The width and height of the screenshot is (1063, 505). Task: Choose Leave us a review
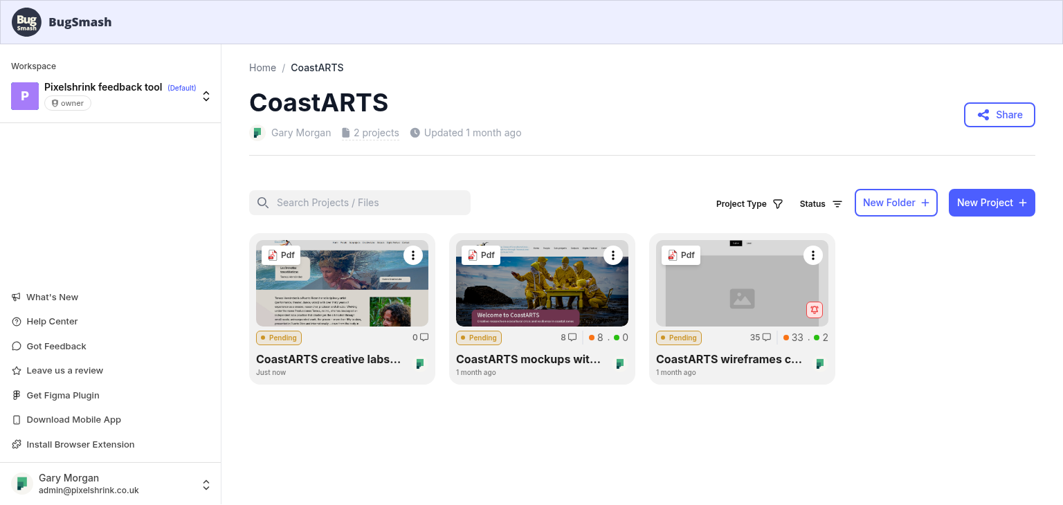click(57, 371)
